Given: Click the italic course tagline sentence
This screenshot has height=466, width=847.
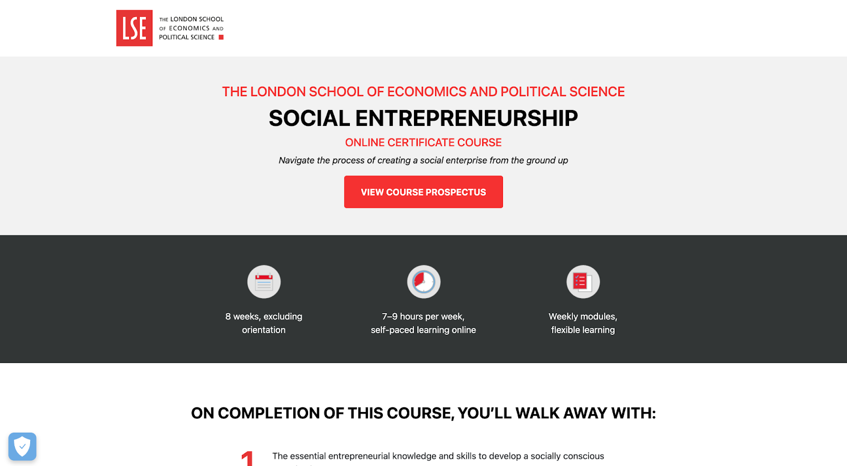Looking at the screenshot, I should click(x=424, y=160).
